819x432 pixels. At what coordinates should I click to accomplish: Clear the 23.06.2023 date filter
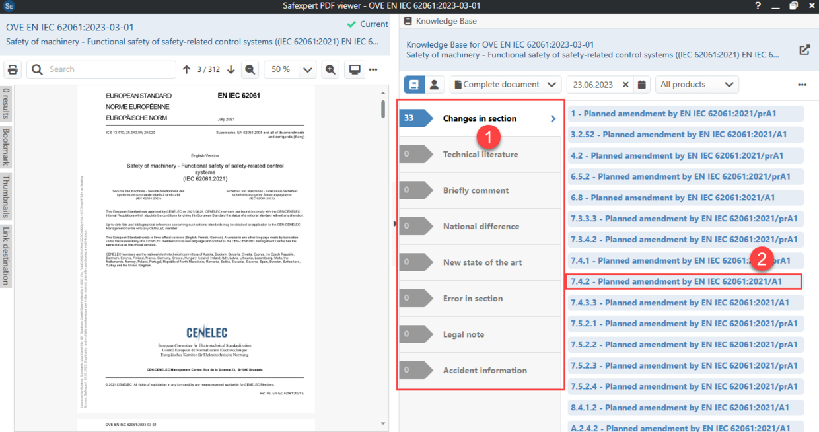click(x=627, y=84)
